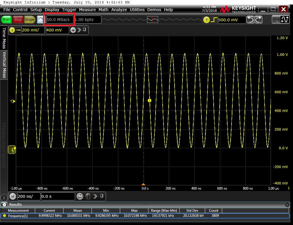Expand the horizontal toolbar double chevron
293x225 pixels.
coord(95,196)
